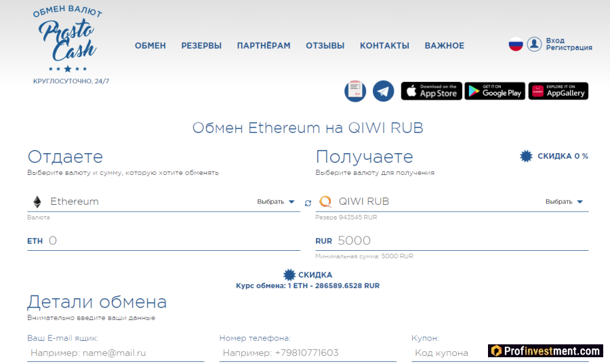Click the СКИДКА star icon above exchange rate
This screenshot has width=610, height=364.
(x=289, y=275)
